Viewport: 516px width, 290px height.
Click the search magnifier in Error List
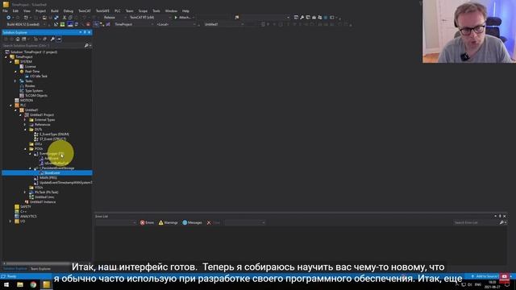(501, 222)
